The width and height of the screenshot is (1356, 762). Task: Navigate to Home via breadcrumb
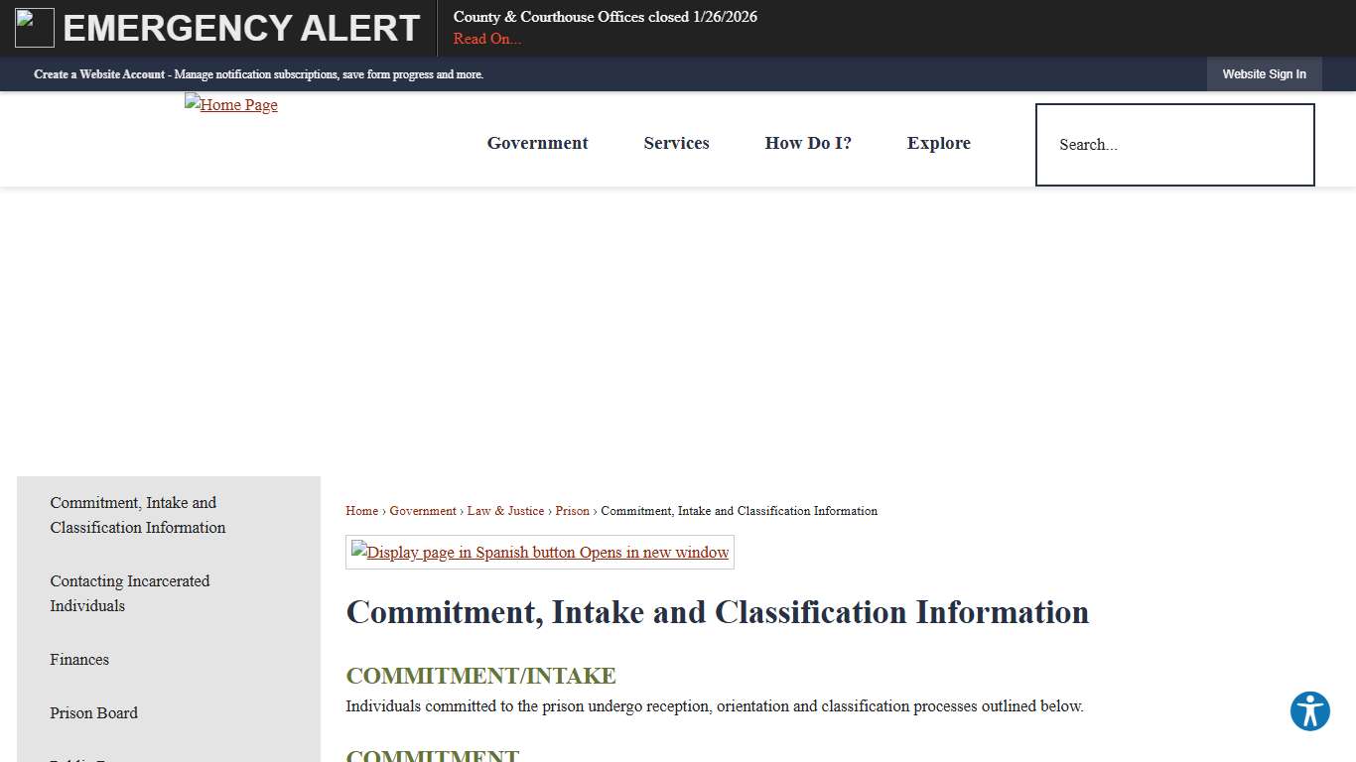(x=361, y=511)
